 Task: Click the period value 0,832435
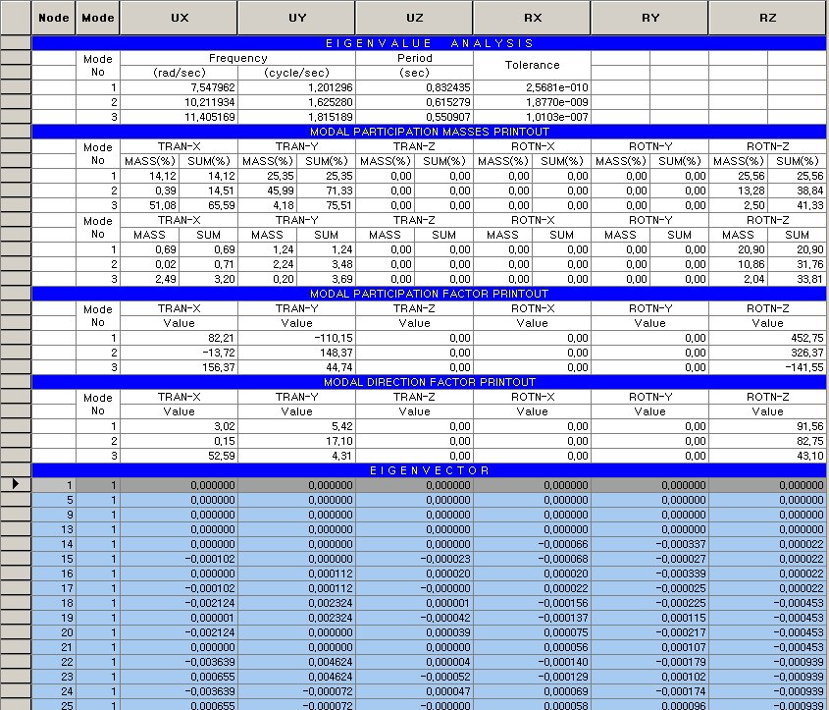(414, 87)
